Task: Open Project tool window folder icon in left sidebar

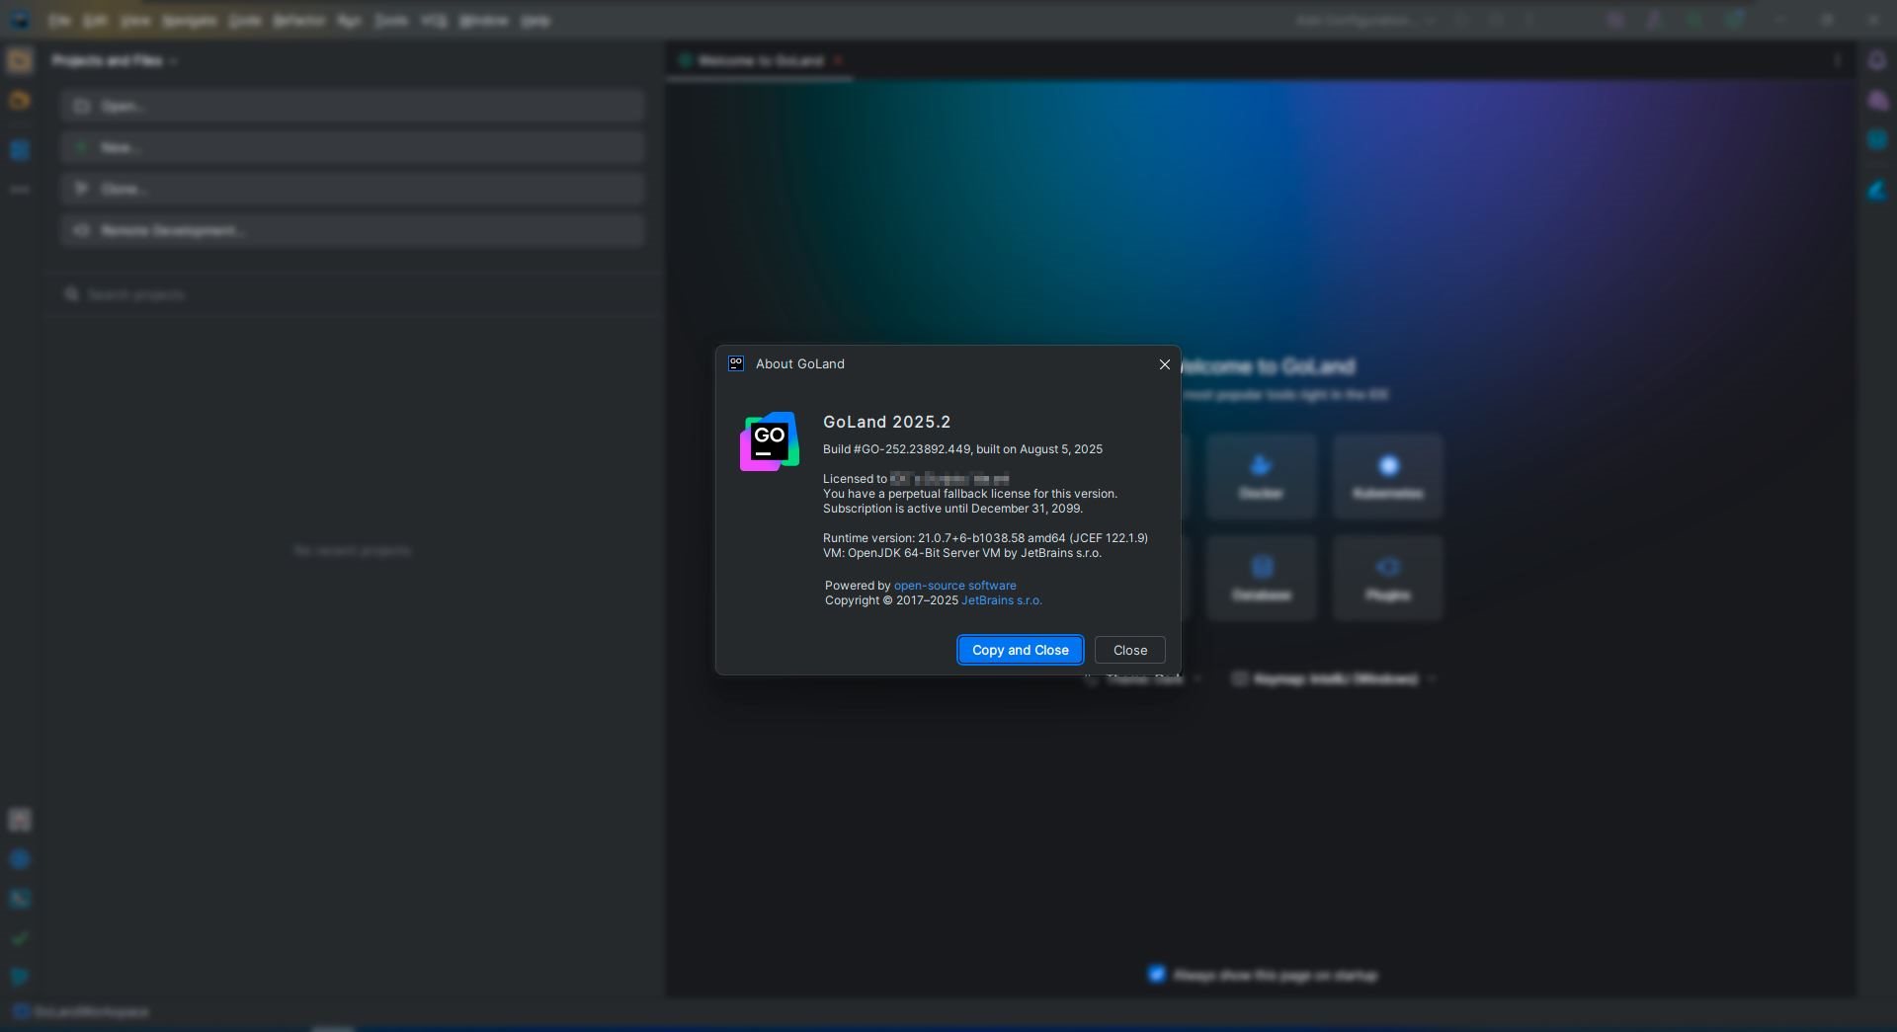Action: coord(20,60)
